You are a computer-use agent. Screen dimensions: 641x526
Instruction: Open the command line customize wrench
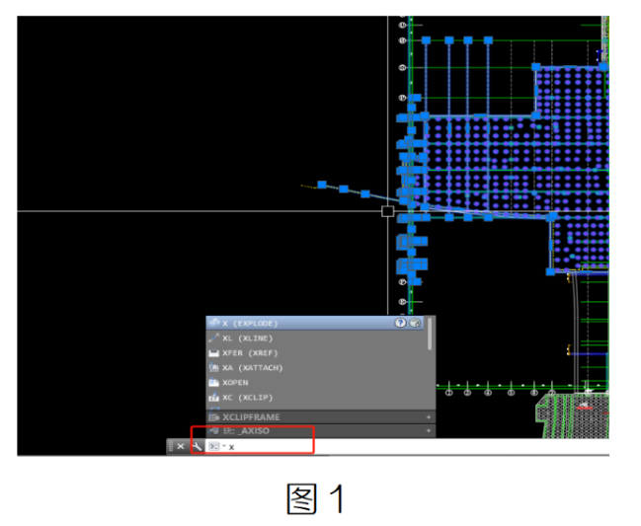[198, 446]
